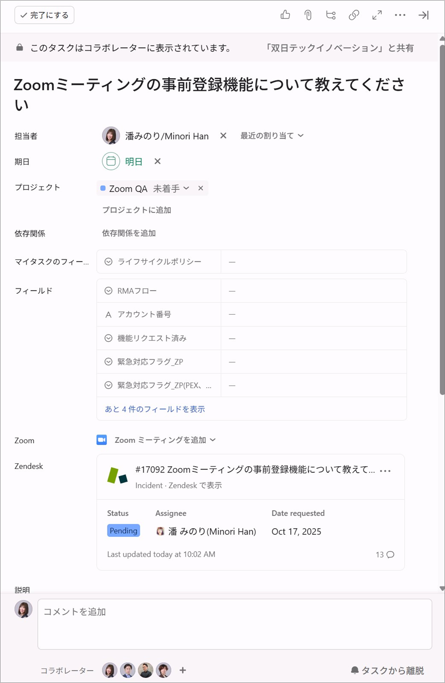Click the calendar due date icon
445x683 pixels.
(x=111, y=162)
